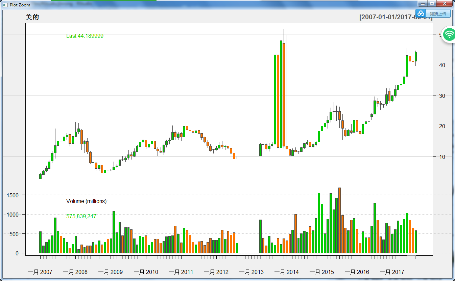Click the chart title 美的
This screenshot has width=455, height=281.
pyautogui.click(x=32, y=17)
